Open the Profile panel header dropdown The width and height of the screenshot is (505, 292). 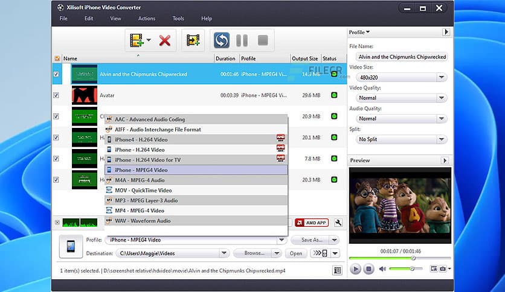coord(359,32)
